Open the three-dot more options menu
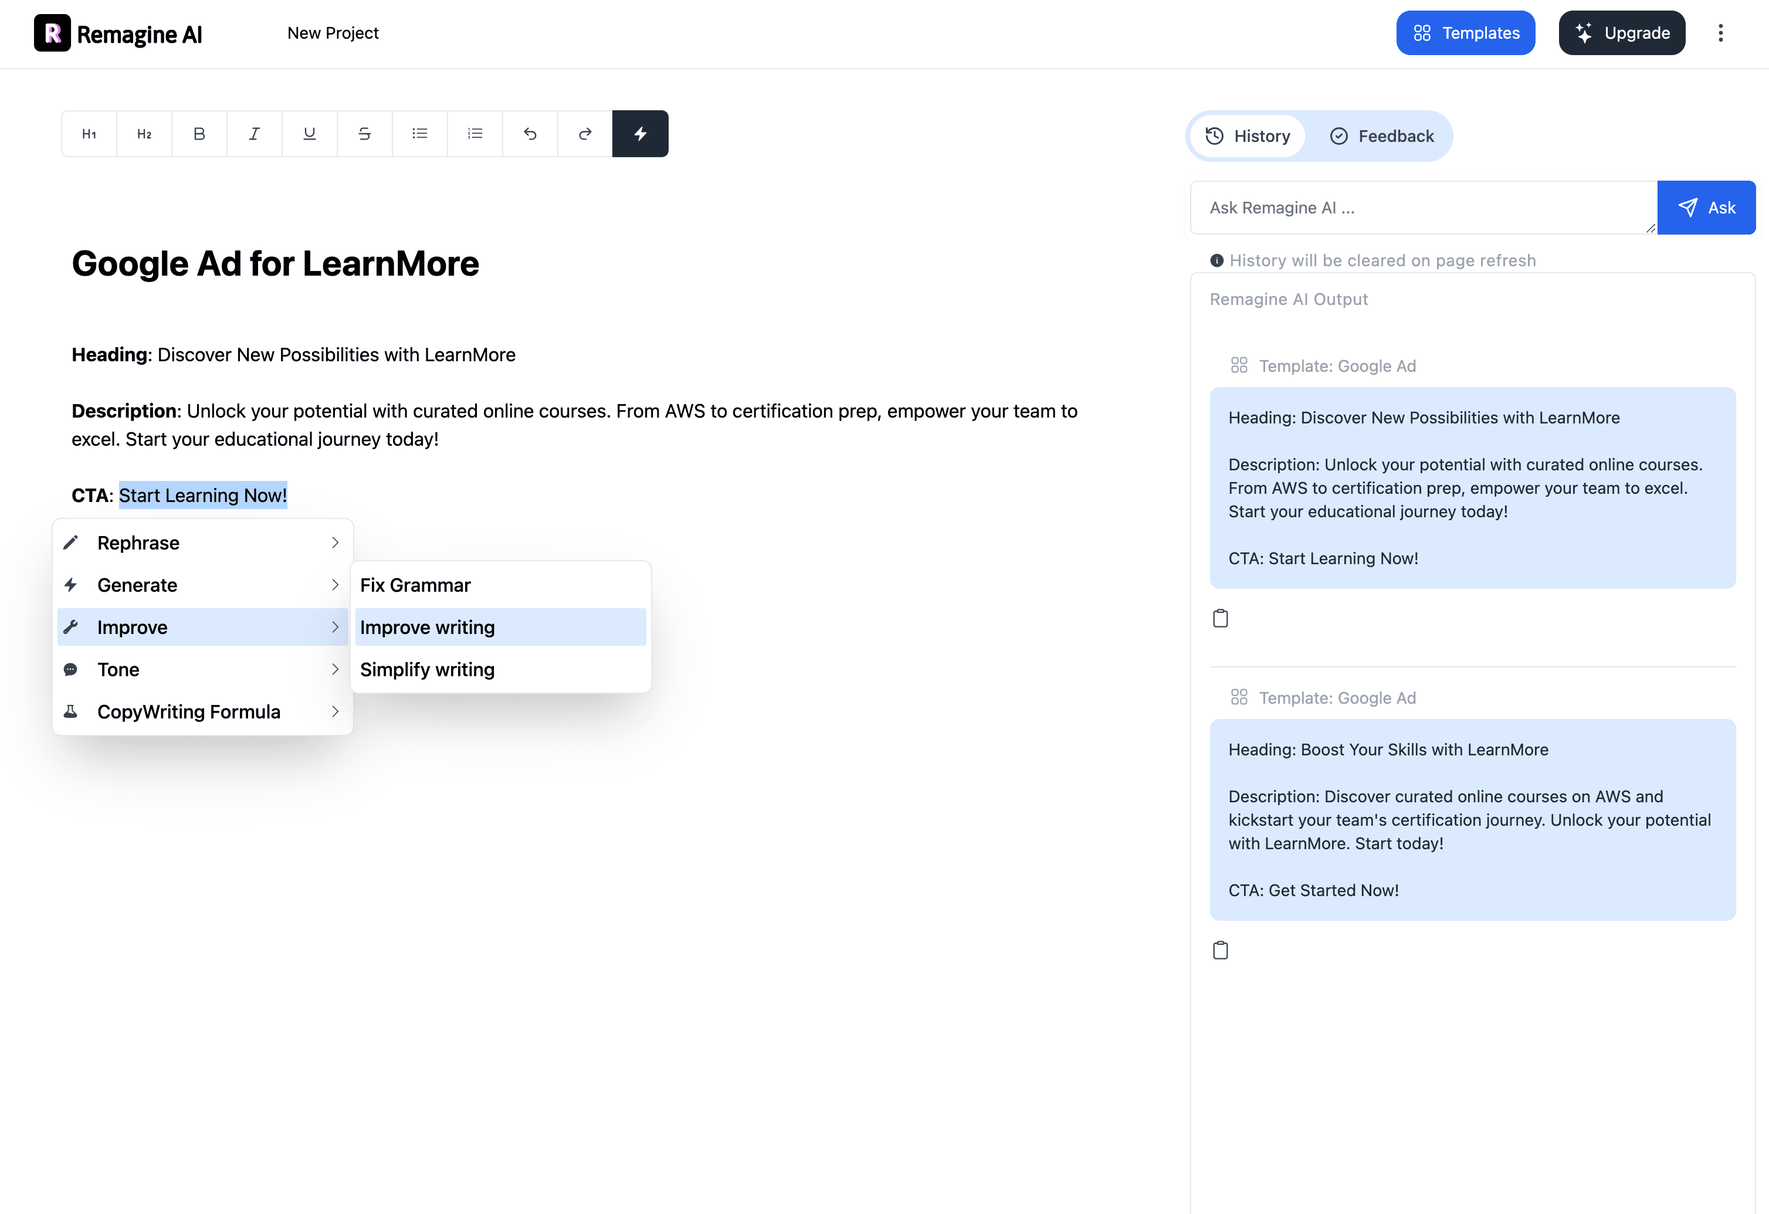1769x1214 pixels. pos(1720,33)
